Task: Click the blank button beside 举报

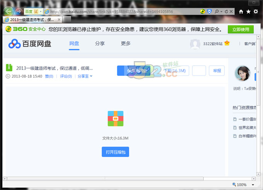Action: (199, 71)
